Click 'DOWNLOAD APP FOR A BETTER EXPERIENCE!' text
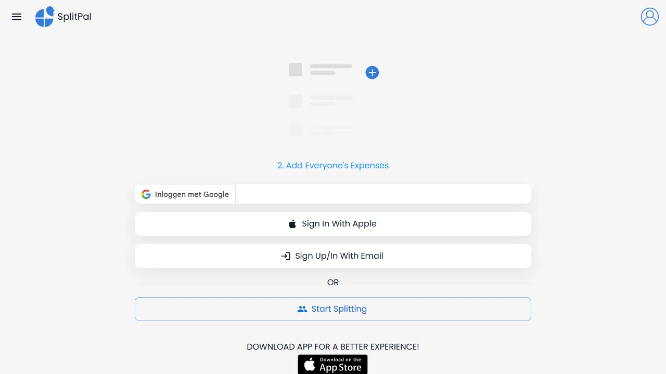The height and width of the screenshot is (374, 666). [x=332, y=346]
